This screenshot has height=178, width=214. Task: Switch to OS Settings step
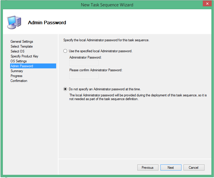(x=19, y=61)
